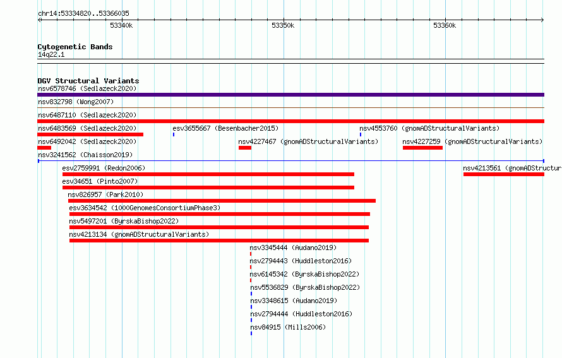This screenshot has width=562, height=358.
Task: Click the 53350k ruler position label
Action: pos(283,25)
